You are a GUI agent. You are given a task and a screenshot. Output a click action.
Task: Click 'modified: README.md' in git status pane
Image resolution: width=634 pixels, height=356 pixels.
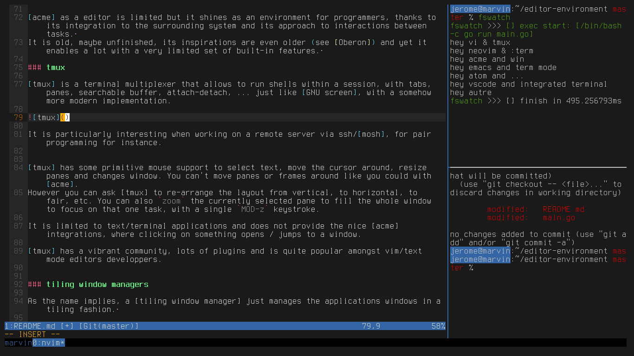(x=536, y=209)
